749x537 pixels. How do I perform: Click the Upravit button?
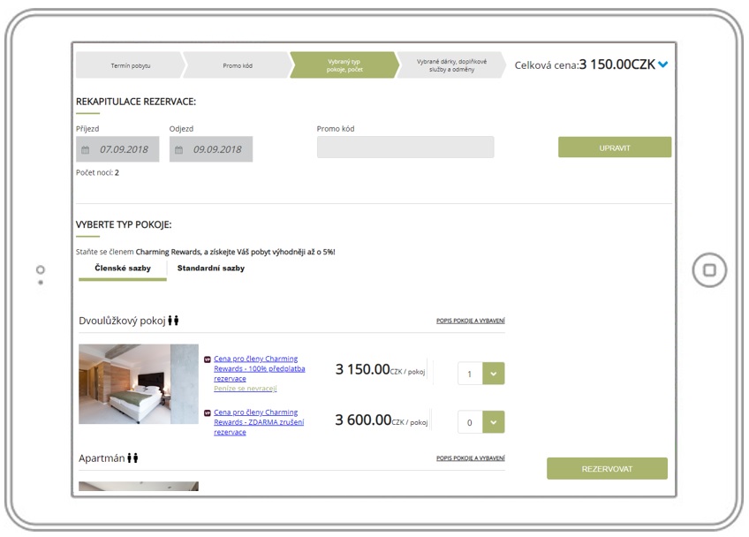click(614, 147)
